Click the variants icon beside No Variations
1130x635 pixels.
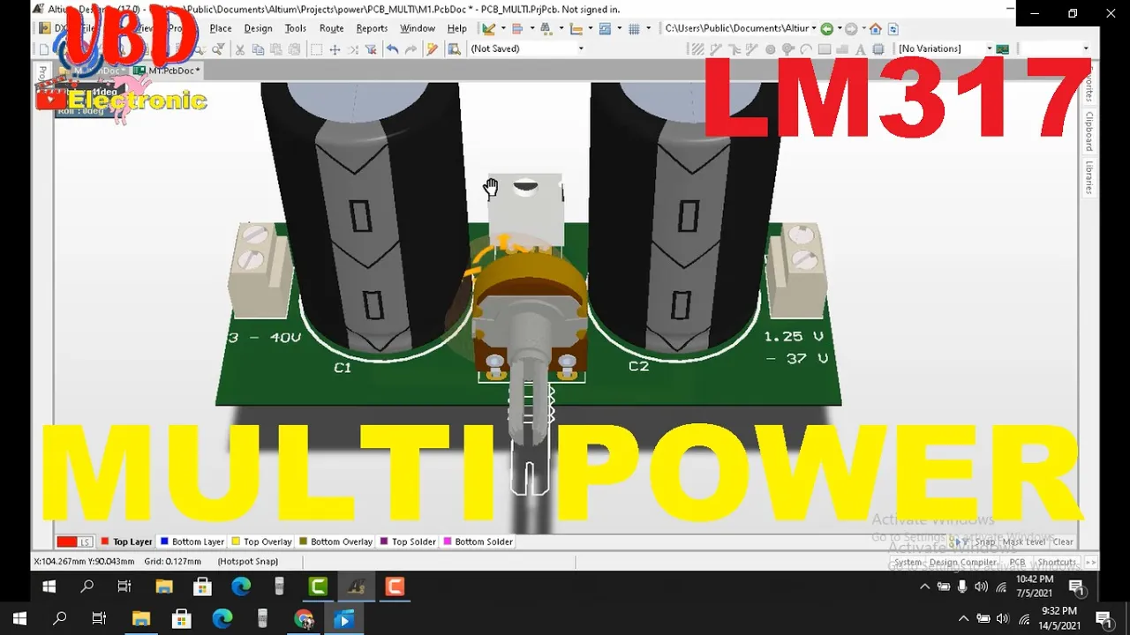click(x=1002, y=49)
